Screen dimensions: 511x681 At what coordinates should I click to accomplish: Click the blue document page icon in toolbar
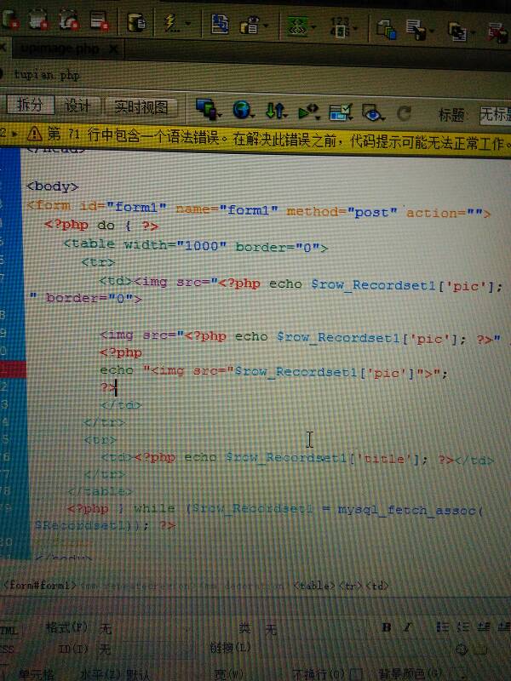(220, 24)
